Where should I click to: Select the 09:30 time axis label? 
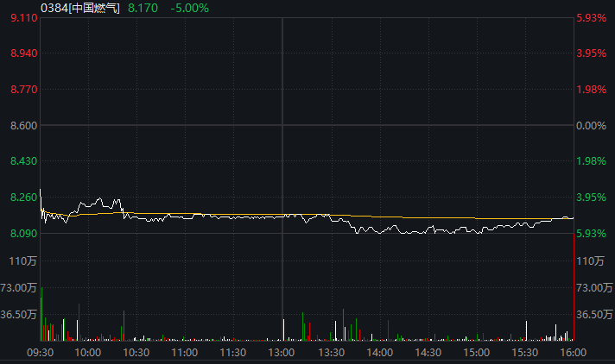[x=41, y=352]
